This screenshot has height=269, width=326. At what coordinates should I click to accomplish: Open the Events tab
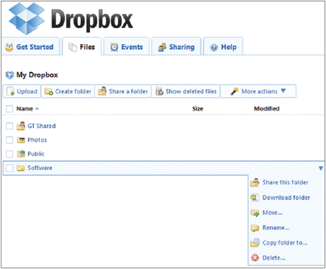(126, 46)
